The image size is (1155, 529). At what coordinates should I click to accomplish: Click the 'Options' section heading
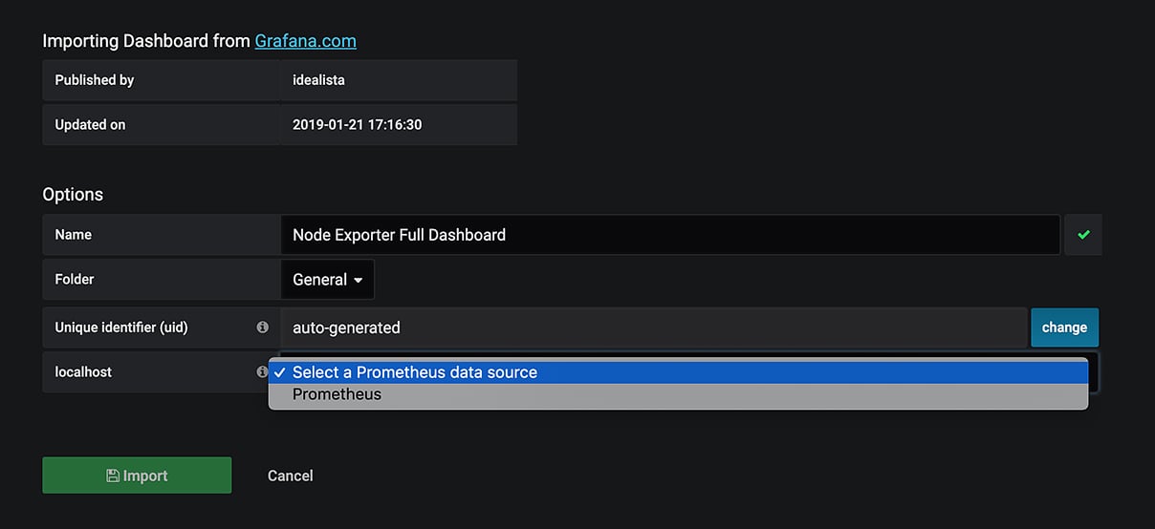click(73, 194)
